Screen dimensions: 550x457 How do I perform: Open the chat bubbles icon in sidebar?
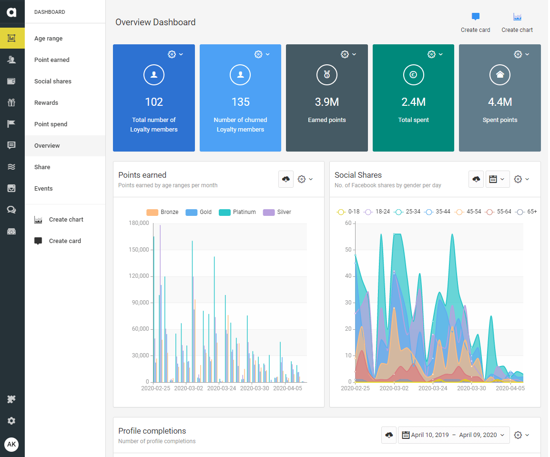[11, 210]
